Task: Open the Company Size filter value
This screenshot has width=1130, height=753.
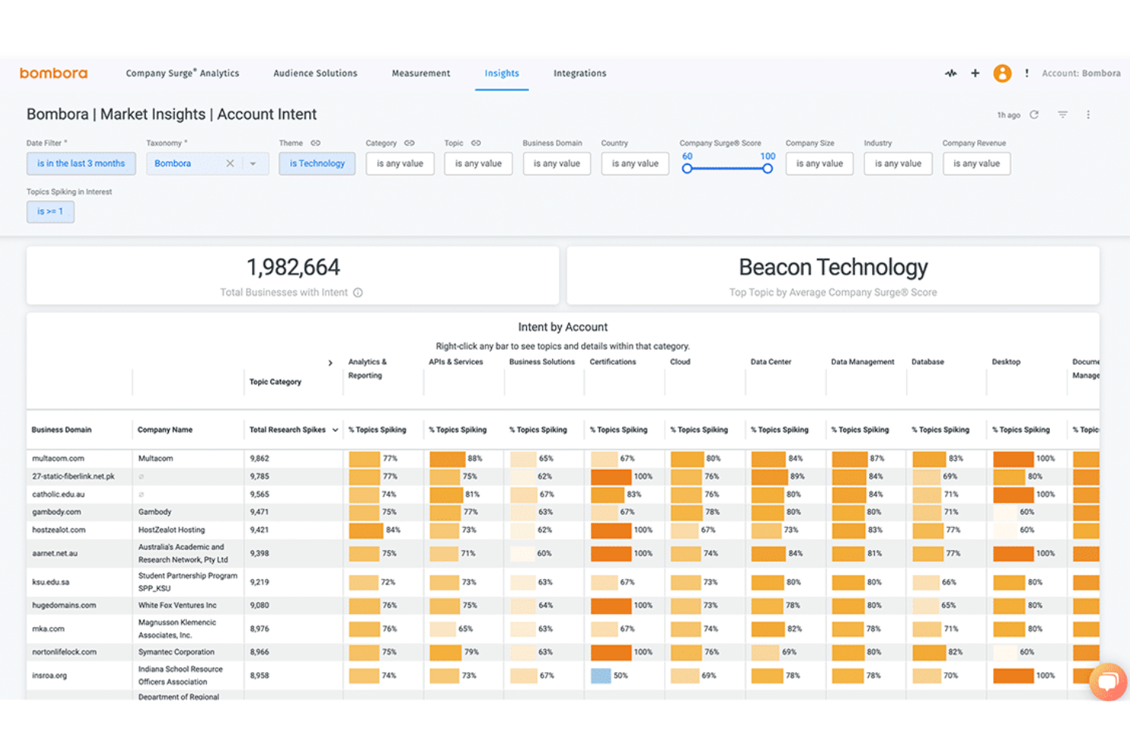Action: [819, 163]
